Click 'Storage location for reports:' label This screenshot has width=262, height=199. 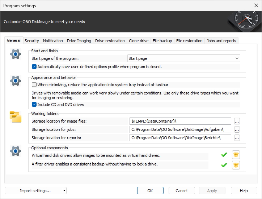56,138
